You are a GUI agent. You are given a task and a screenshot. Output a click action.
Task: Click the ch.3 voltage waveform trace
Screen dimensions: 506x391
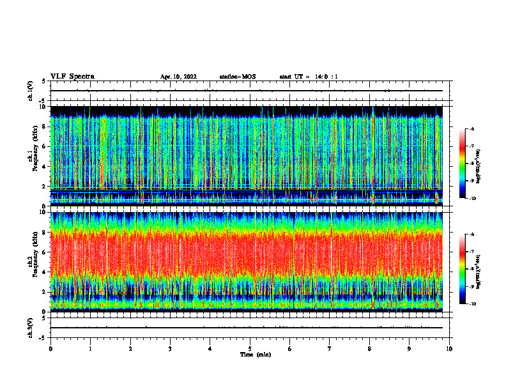246,328
